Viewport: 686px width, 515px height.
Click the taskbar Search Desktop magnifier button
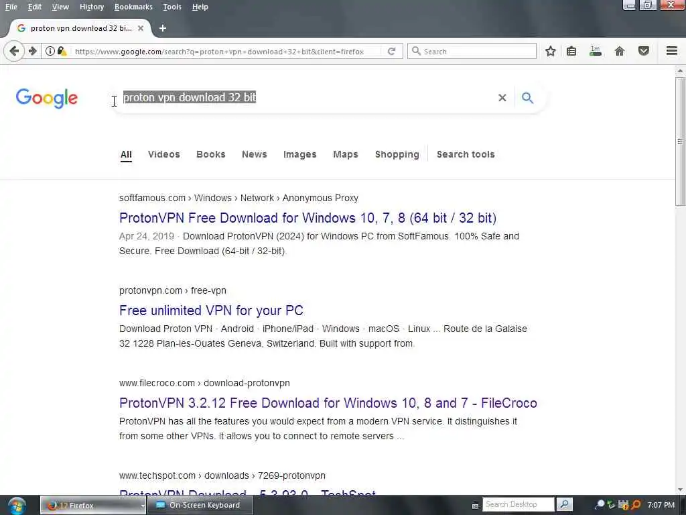564,504
